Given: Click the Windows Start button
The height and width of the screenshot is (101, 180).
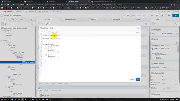Looking at the screenshot, I should [2, 100].
